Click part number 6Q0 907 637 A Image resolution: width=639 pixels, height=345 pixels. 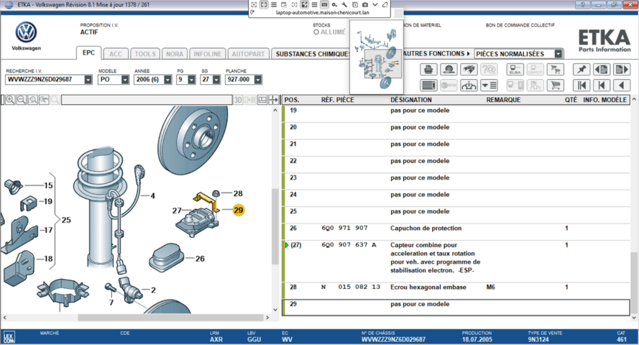[x=349, y=245]
